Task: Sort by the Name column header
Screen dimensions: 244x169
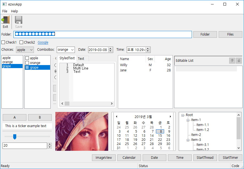Action: 132,59
